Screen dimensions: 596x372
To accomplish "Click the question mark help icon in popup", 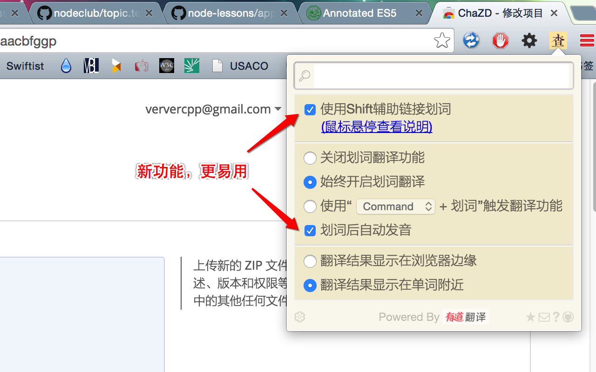I will 556,317.
